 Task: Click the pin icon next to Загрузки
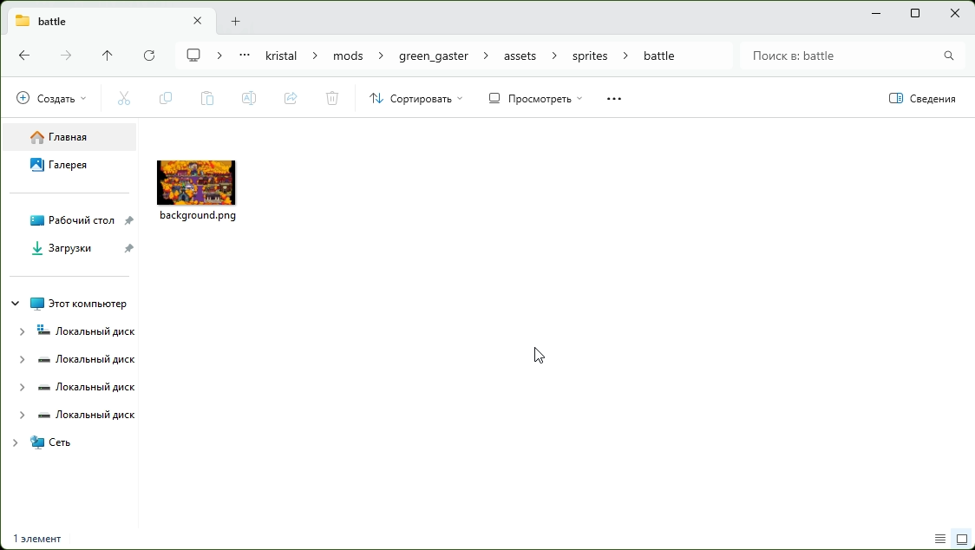point(128,248)
